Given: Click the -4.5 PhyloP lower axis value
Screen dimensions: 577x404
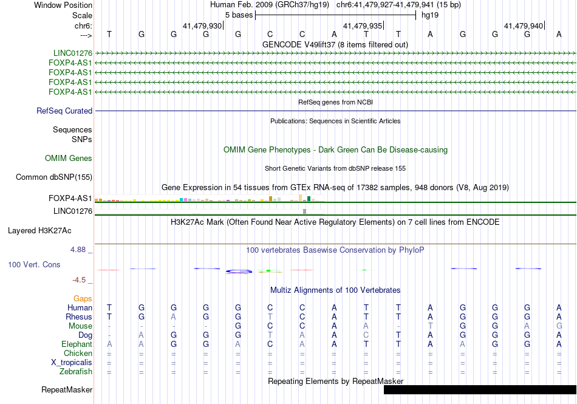Looking at the screenshot, I should [x=79, y=280].
